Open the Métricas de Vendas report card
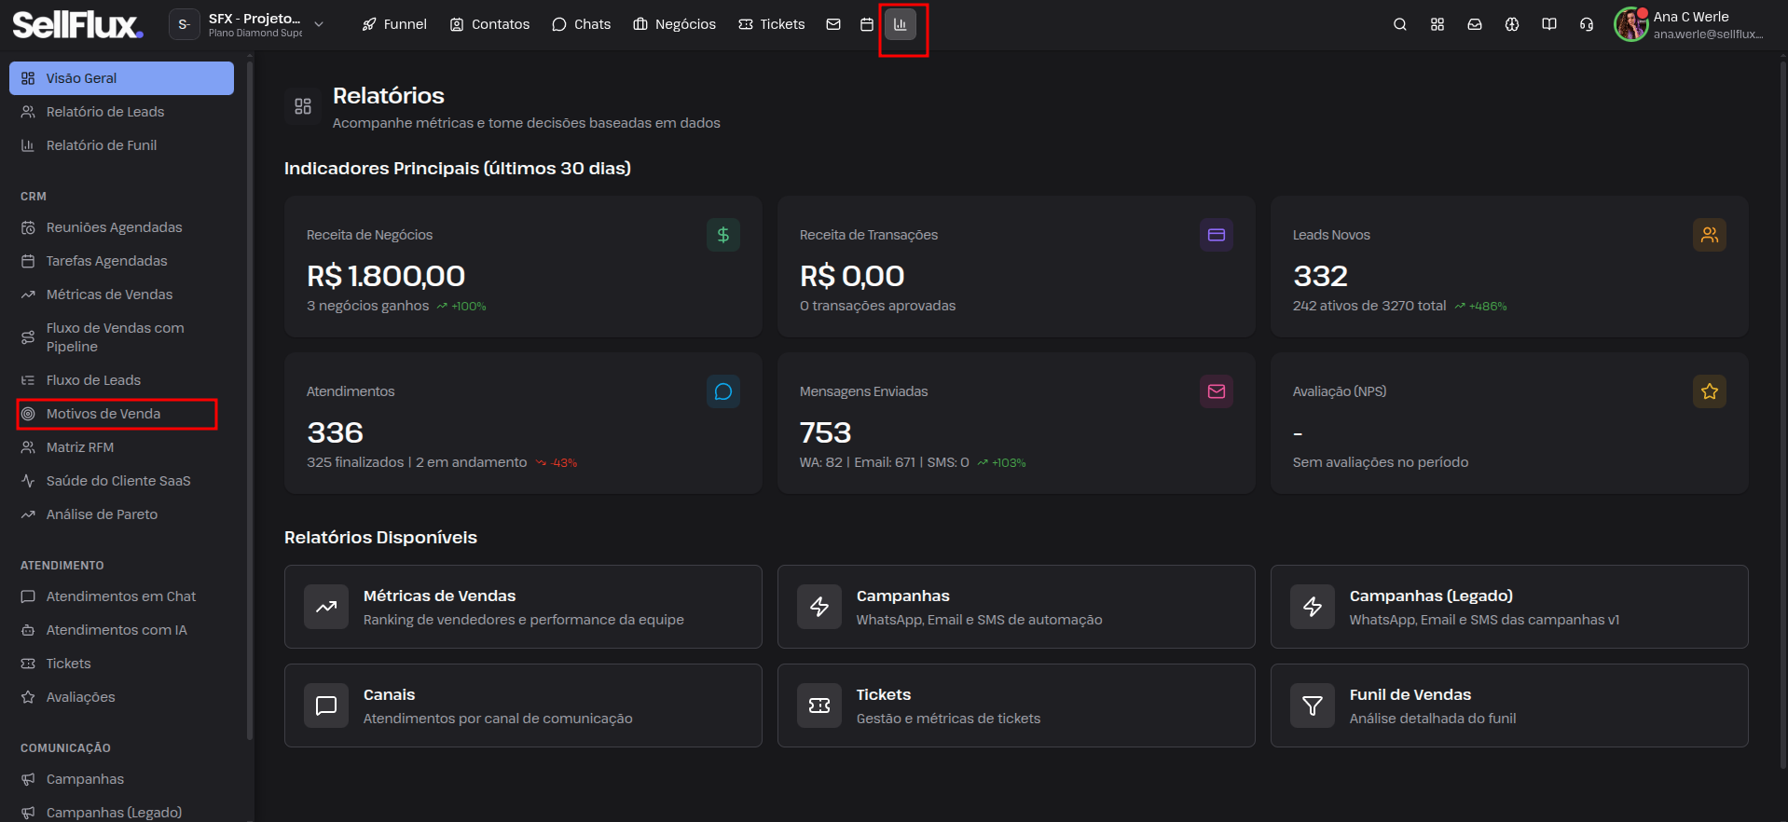 click(x=523, y=607)
